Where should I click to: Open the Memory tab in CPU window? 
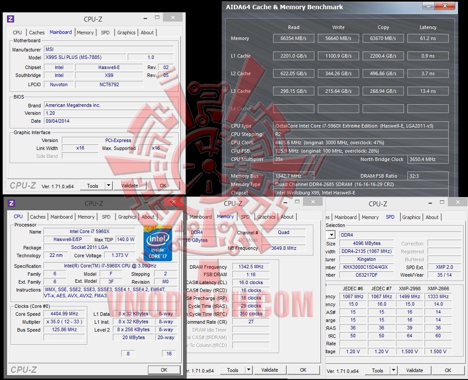coord(86,217)
